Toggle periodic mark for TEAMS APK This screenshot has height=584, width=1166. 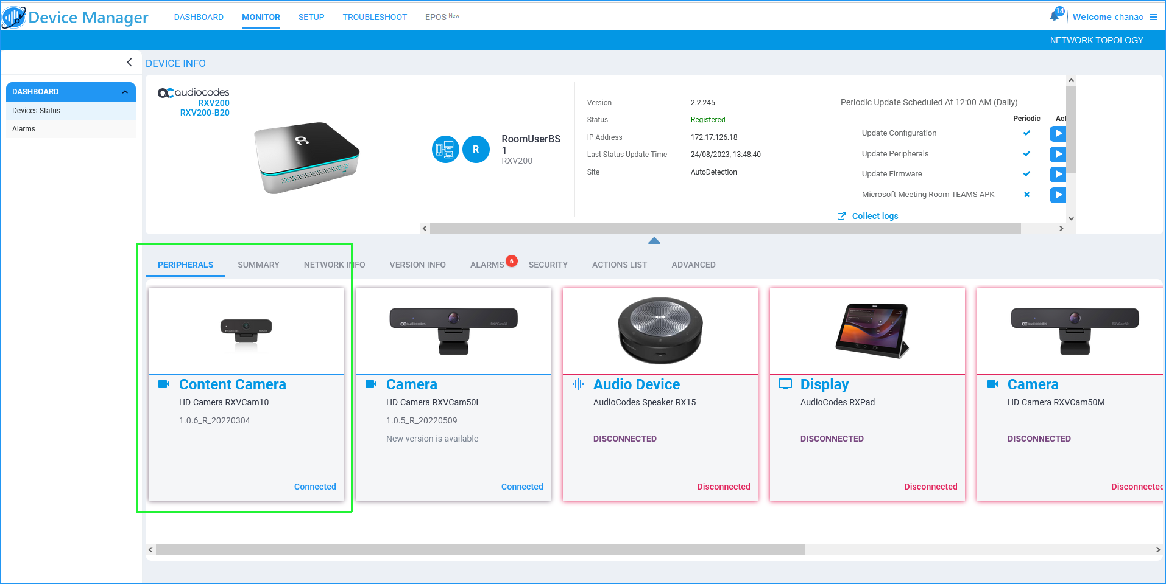pos(1026,195)
